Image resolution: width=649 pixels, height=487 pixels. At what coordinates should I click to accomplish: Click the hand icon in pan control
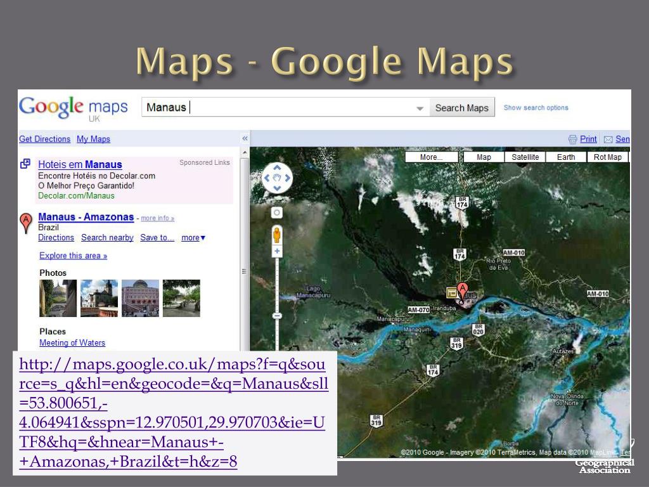click(277, 178)
